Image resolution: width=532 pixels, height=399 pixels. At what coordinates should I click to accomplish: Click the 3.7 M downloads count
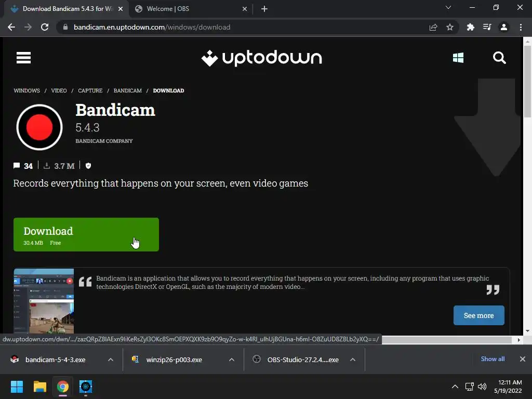point(64,166)
